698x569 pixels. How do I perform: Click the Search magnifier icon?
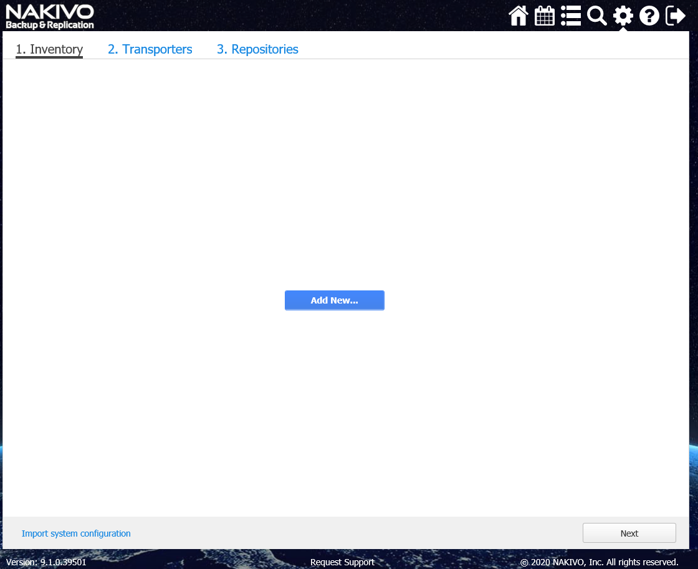(x=597, y=16)
